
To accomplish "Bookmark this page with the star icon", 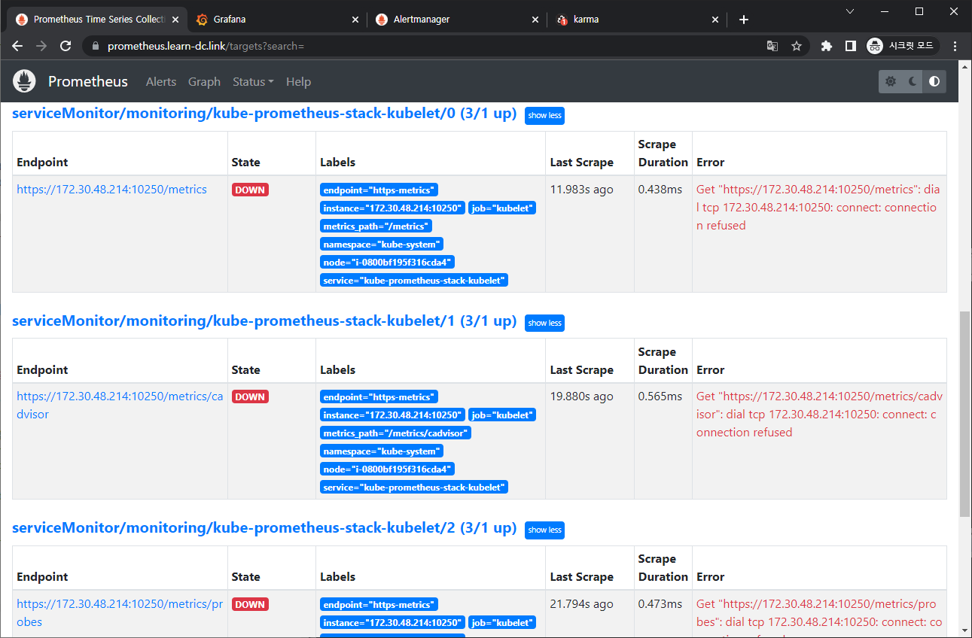I will pyautogui.click(x=796, y=46).
